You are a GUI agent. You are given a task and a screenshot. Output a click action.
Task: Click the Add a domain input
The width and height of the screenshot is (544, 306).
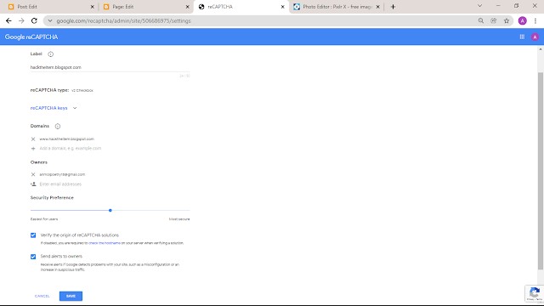coord(71,149)
